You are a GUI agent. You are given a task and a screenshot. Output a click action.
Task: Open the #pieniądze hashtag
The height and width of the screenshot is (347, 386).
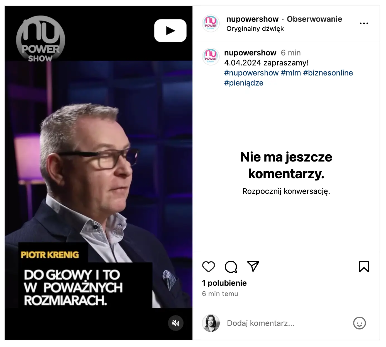tap(244, 83)
